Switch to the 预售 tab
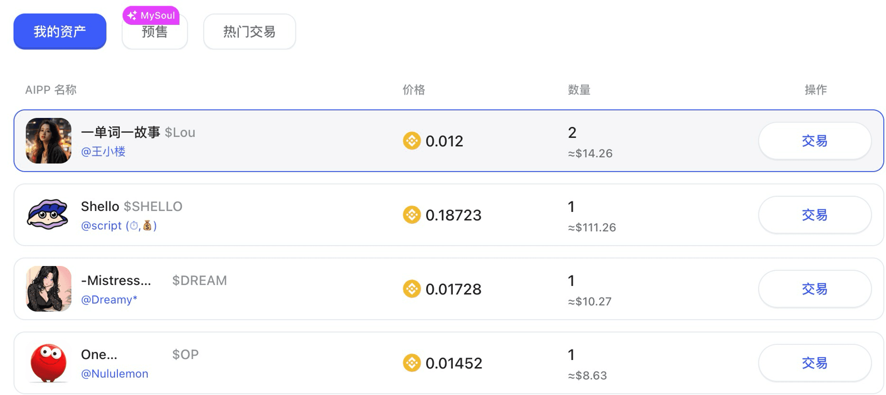 155,32
